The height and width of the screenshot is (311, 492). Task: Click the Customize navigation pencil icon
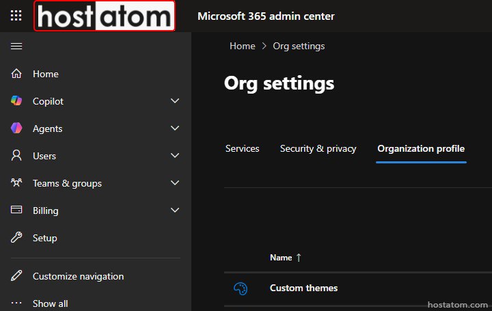click(x=16, y=276)
